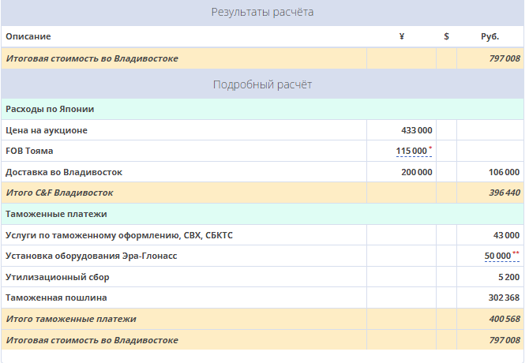Click the $ column header
529x363 pixels.
coord(446,36)
